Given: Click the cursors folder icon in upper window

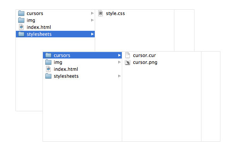Looking at the screenshot, I should pyautogui.click(x=21, y=13).
